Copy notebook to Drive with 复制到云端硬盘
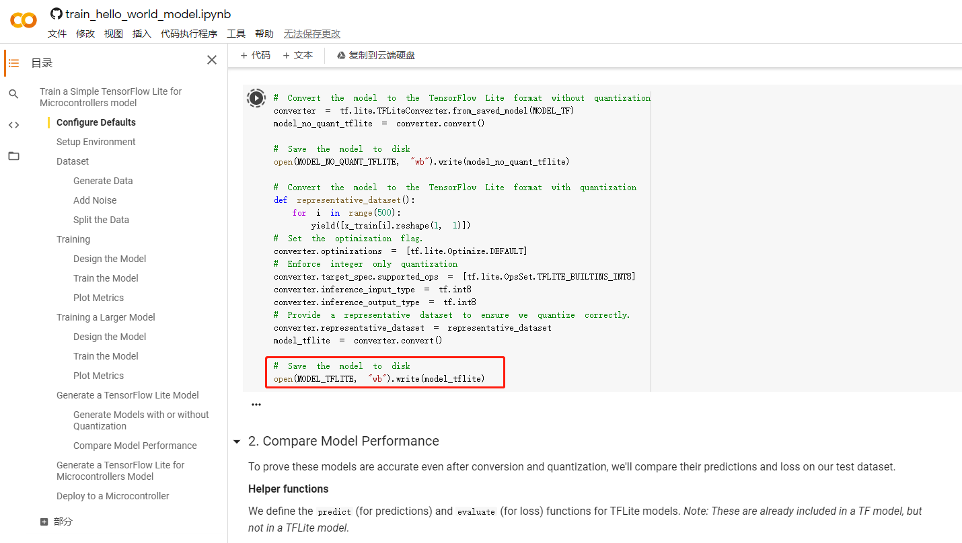This screenshot has height=543, width=962. (375, 55)
